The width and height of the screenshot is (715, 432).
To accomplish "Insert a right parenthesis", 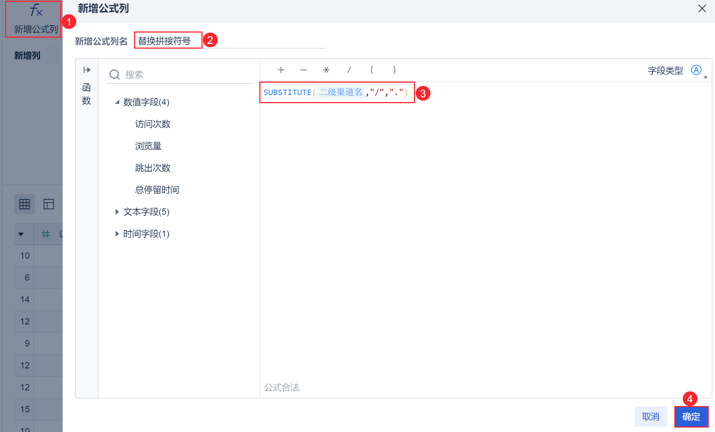I will point(394,70).
